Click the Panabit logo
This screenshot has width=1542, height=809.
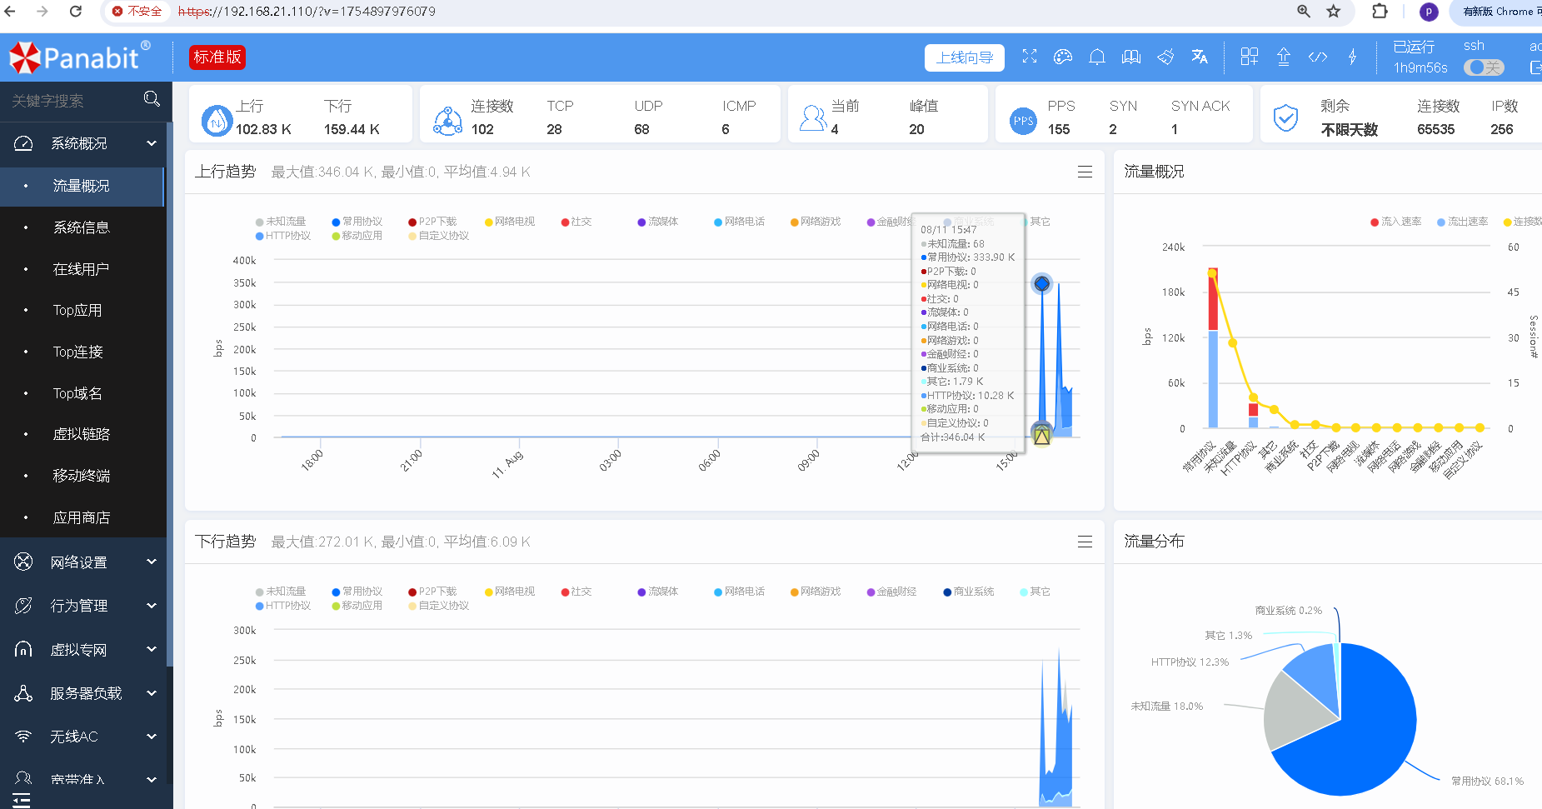pos(80,57)
